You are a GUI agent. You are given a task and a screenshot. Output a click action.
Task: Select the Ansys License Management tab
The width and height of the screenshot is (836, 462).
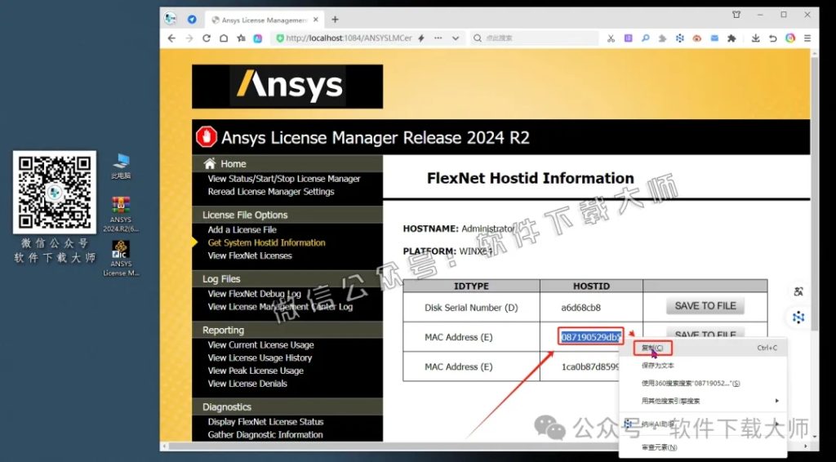pos(265,20)
